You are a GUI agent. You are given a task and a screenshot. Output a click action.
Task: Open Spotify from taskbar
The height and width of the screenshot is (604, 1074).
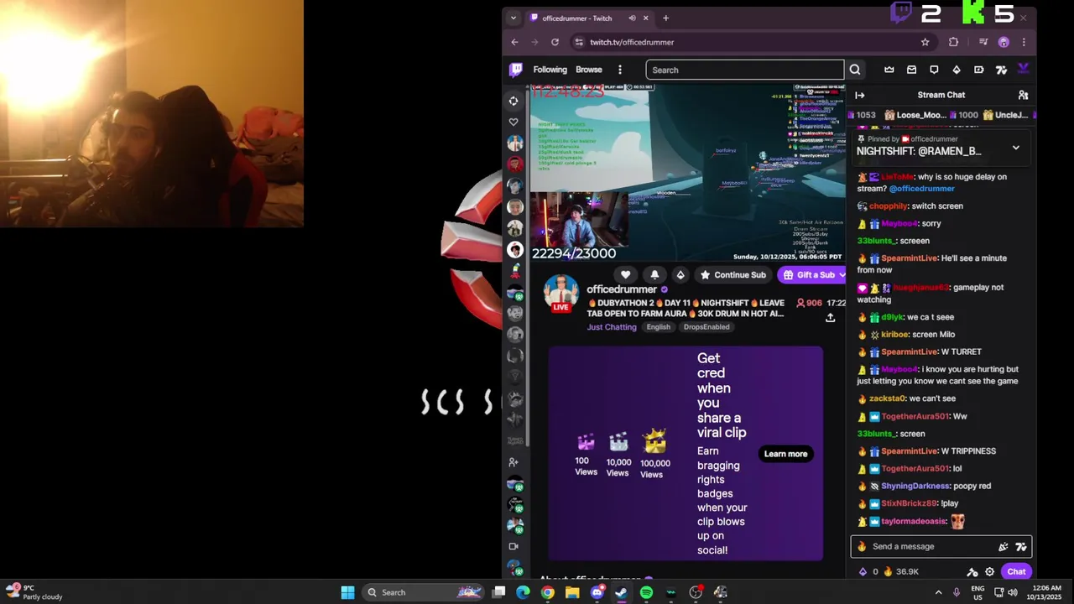coord(646,592)
